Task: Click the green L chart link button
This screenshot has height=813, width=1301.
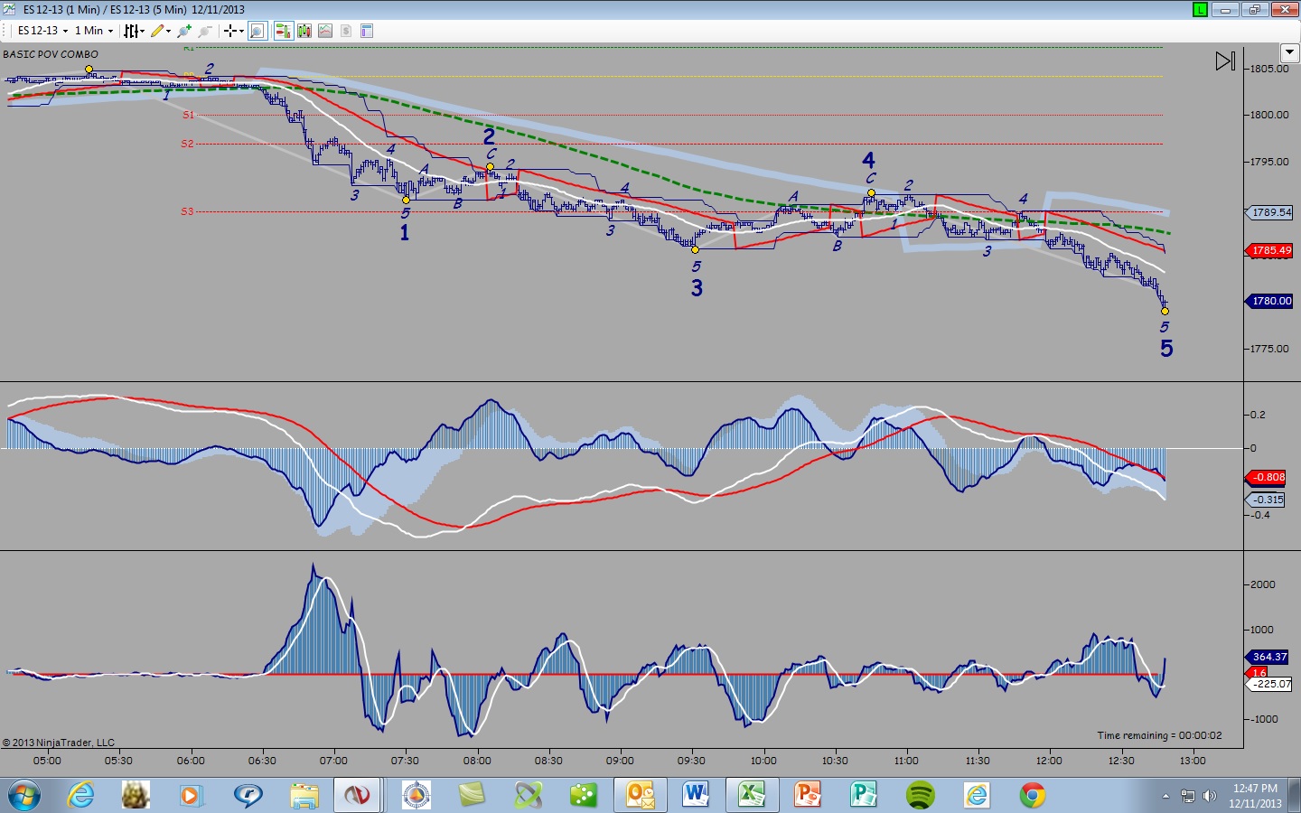Action: (1200, 10)
